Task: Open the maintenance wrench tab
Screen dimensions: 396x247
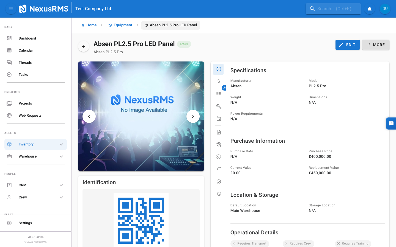Action: [219, 106]
